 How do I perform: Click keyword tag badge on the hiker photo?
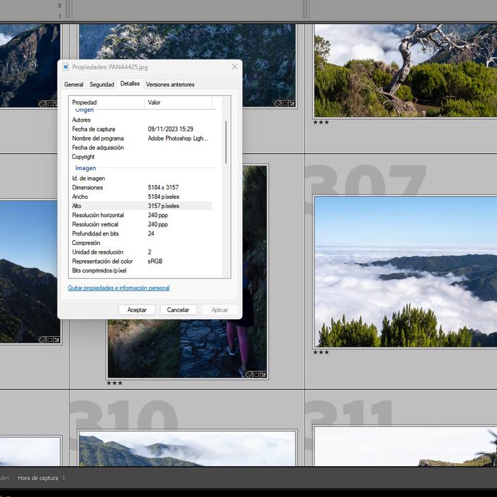(x=248, y=374)
